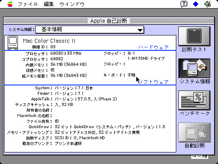The image size is (218, 164).
Task: Click 内蔵メモリ value 36 MB (36864 KB)
Action: coord(69,64)
